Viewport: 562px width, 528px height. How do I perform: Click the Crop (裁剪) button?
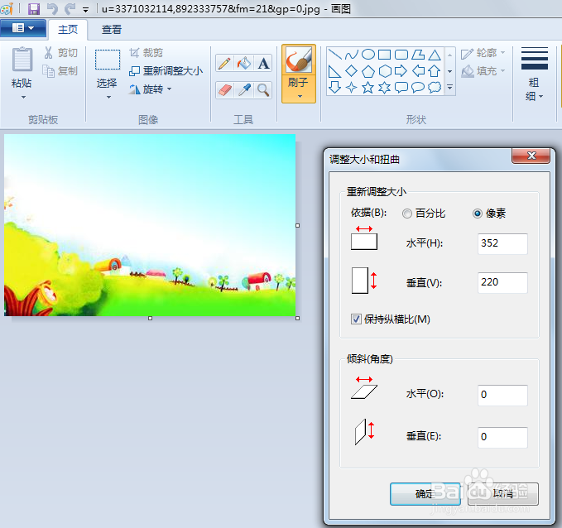[x=146, y=53]
